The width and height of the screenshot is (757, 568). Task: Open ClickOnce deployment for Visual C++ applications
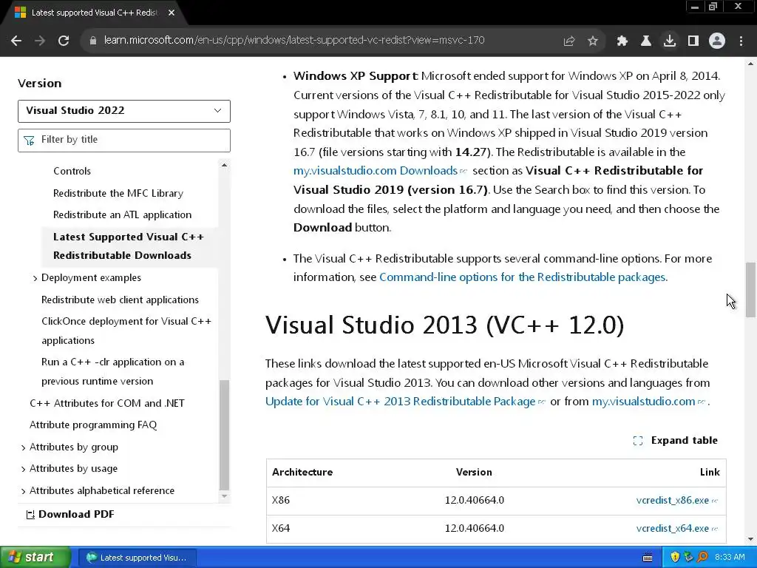[126, 331]
